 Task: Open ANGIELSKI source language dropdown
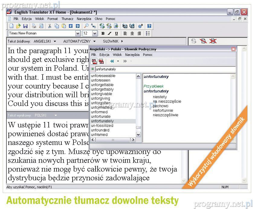[45, 41]
